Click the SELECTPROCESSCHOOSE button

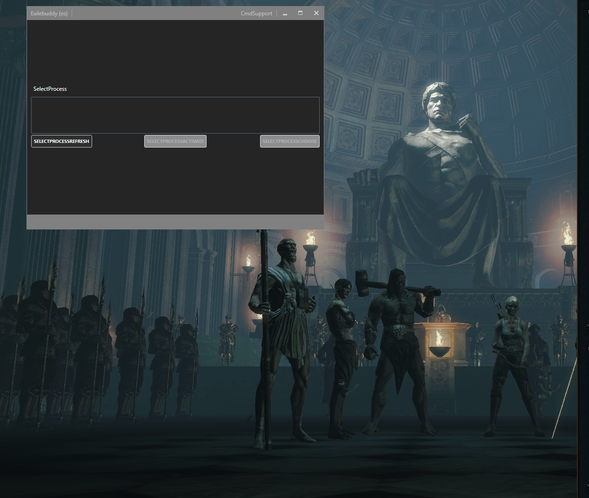click(289, 141)
